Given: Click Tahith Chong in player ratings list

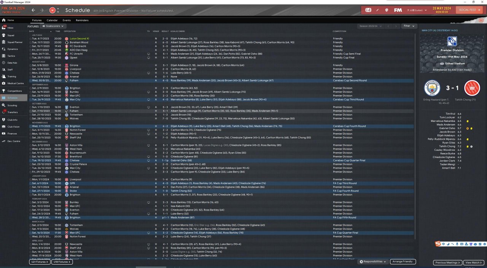Looking at the screenshot, I should (447, 147).
